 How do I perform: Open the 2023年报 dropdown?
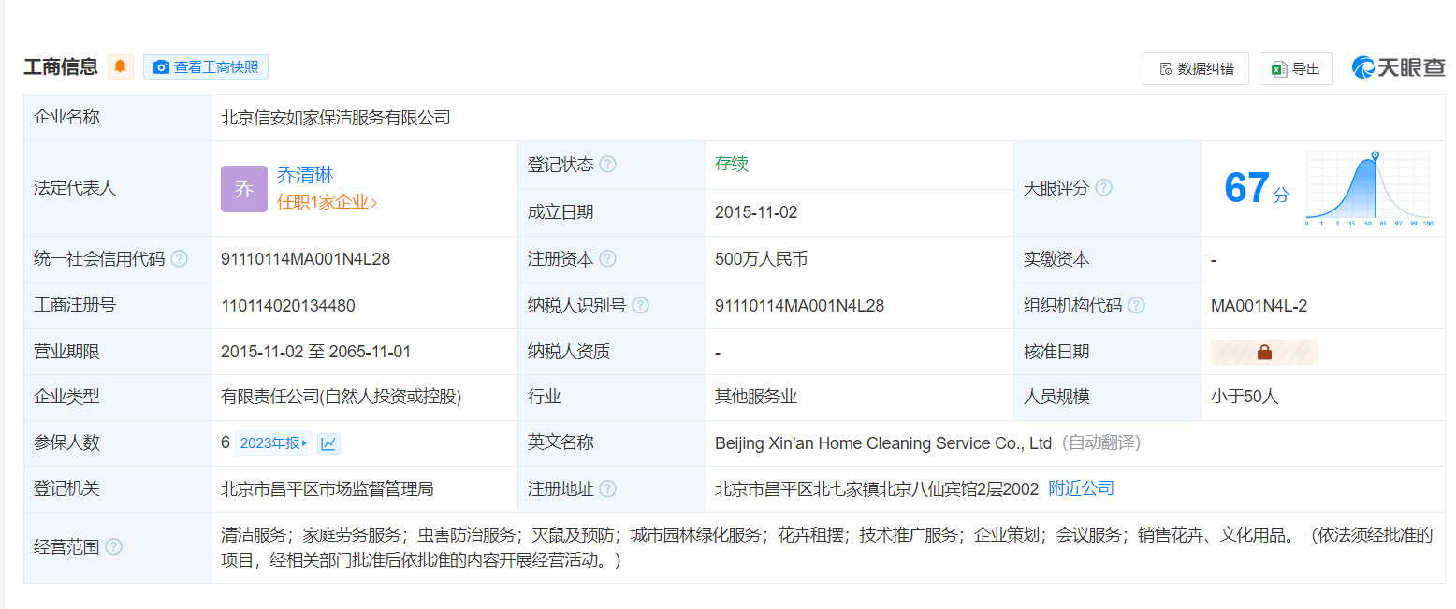click(x=273, y=443)
